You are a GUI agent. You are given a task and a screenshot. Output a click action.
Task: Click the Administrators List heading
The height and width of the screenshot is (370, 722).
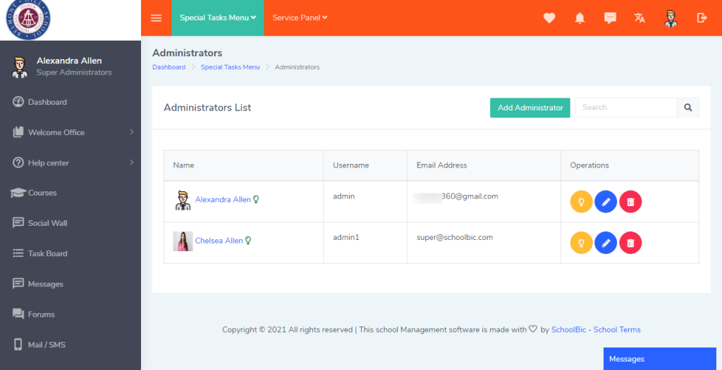pos(208,108)
